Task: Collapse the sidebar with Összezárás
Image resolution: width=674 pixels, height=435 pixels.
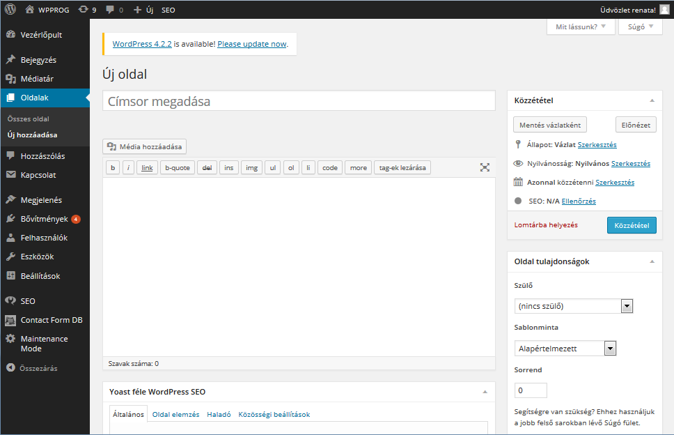Action: click(x=32, y=367)
